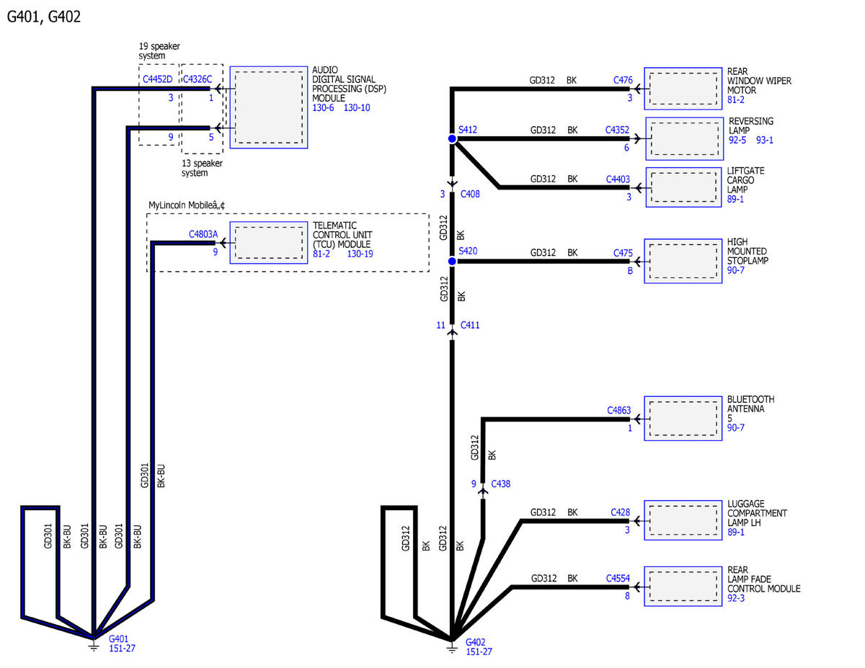Viewport: 865px width, 668px height.
Task: Follow the C4803A connector link
Action: [203, 233]
